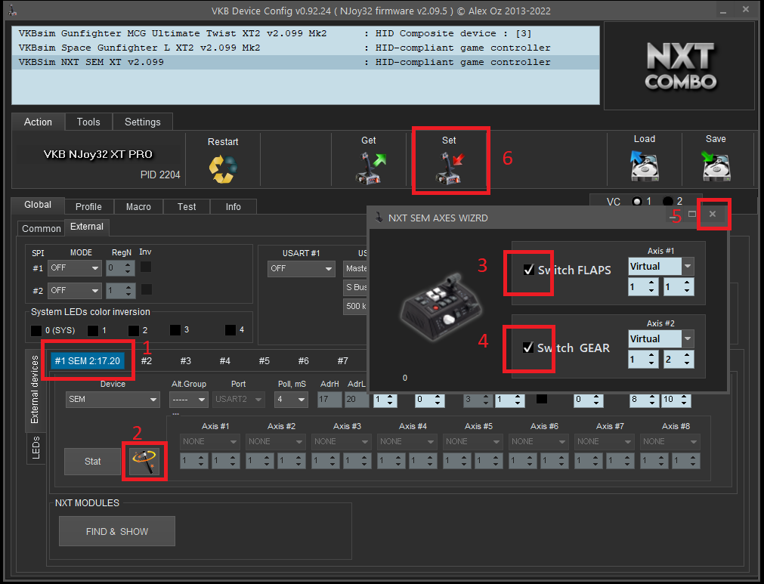Open wizard Axis #2 Virtual dropdown
The height and width of the screenshot is (584, 764).
coord(660,339)
